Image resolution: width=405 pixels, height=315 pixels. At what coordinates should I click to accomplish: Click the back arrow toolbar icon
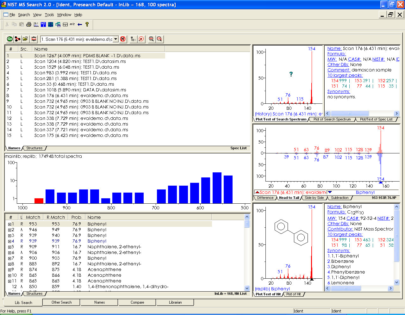79,25
